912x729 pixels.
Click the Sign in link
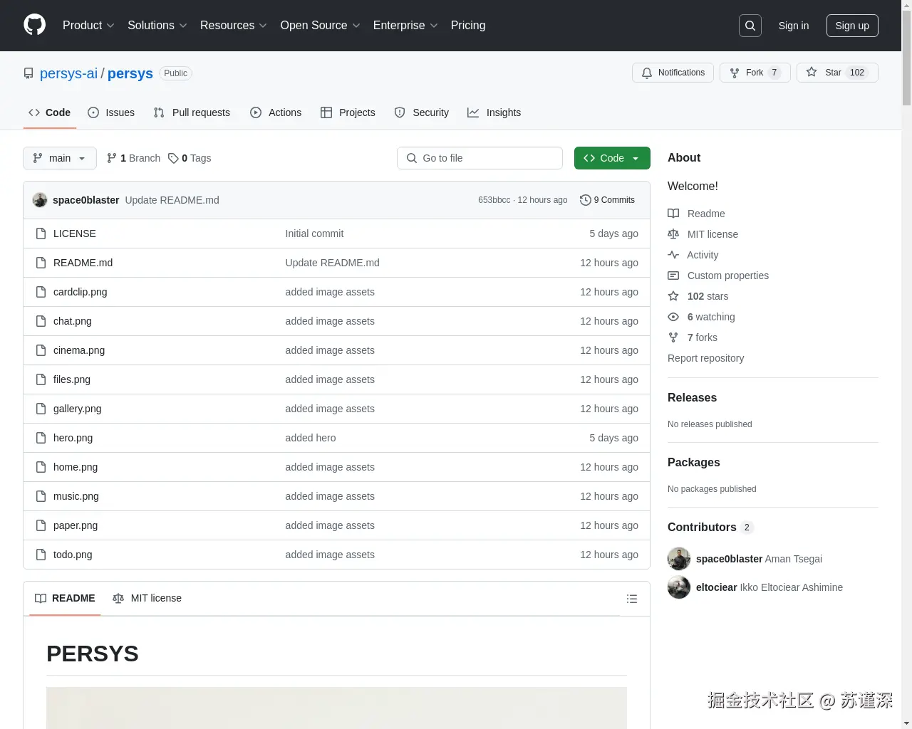(794, 26)
